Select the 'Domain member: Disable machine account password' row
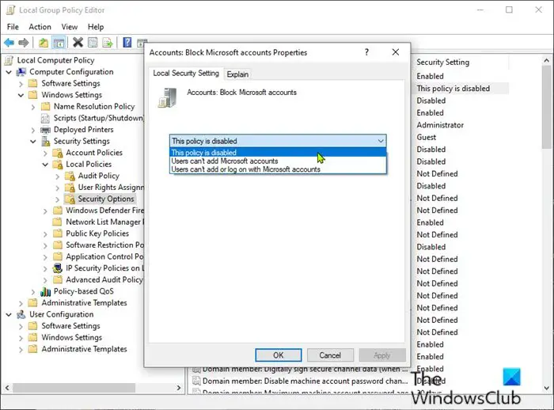This screenshot has width=554, height=410. (x=300, y=381)
